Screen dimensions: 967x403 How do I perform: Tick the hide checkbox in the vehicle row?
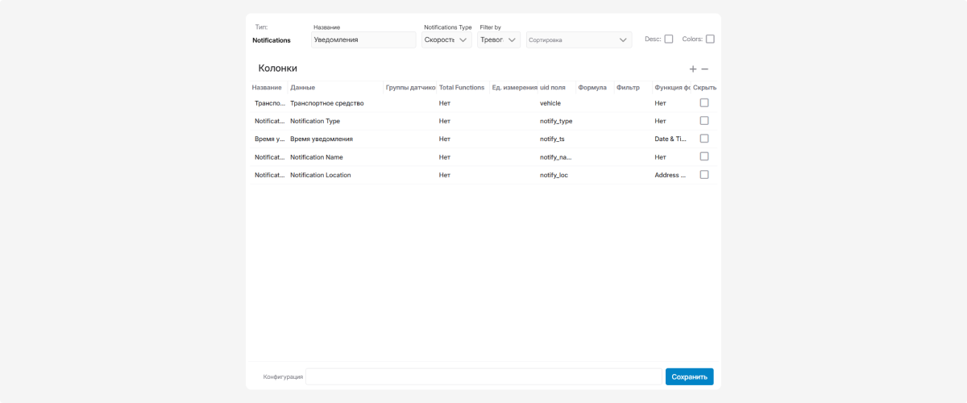pyautogui.click(x=704, y=102)
